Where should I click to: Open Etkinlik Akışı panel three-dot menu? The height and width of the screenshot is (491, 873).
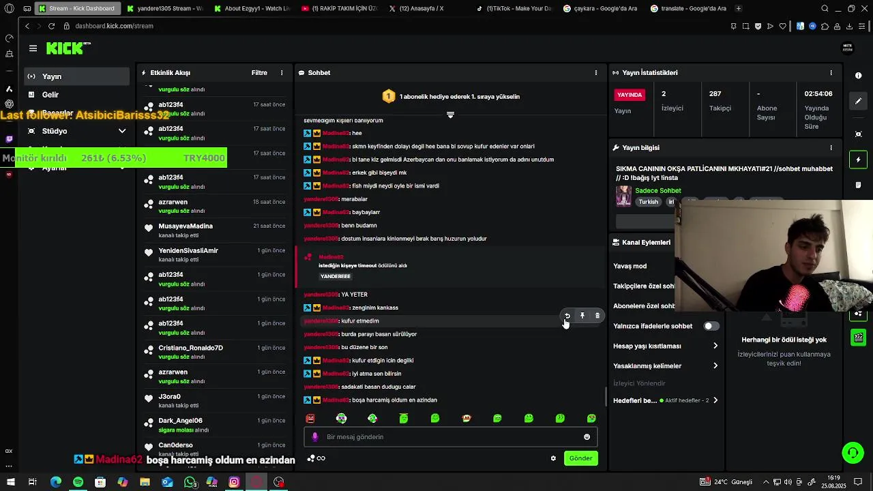pyautogui.click(x=282, y=73)
